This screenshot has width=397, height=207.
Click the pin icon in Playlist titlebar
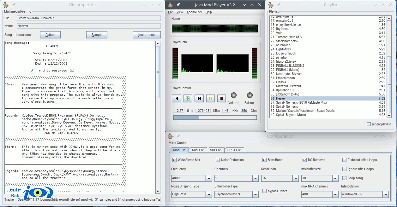coord(279,5)
